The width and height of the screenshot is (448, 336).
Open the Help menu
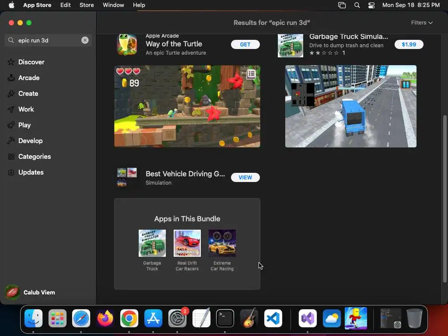pos(139,5)
